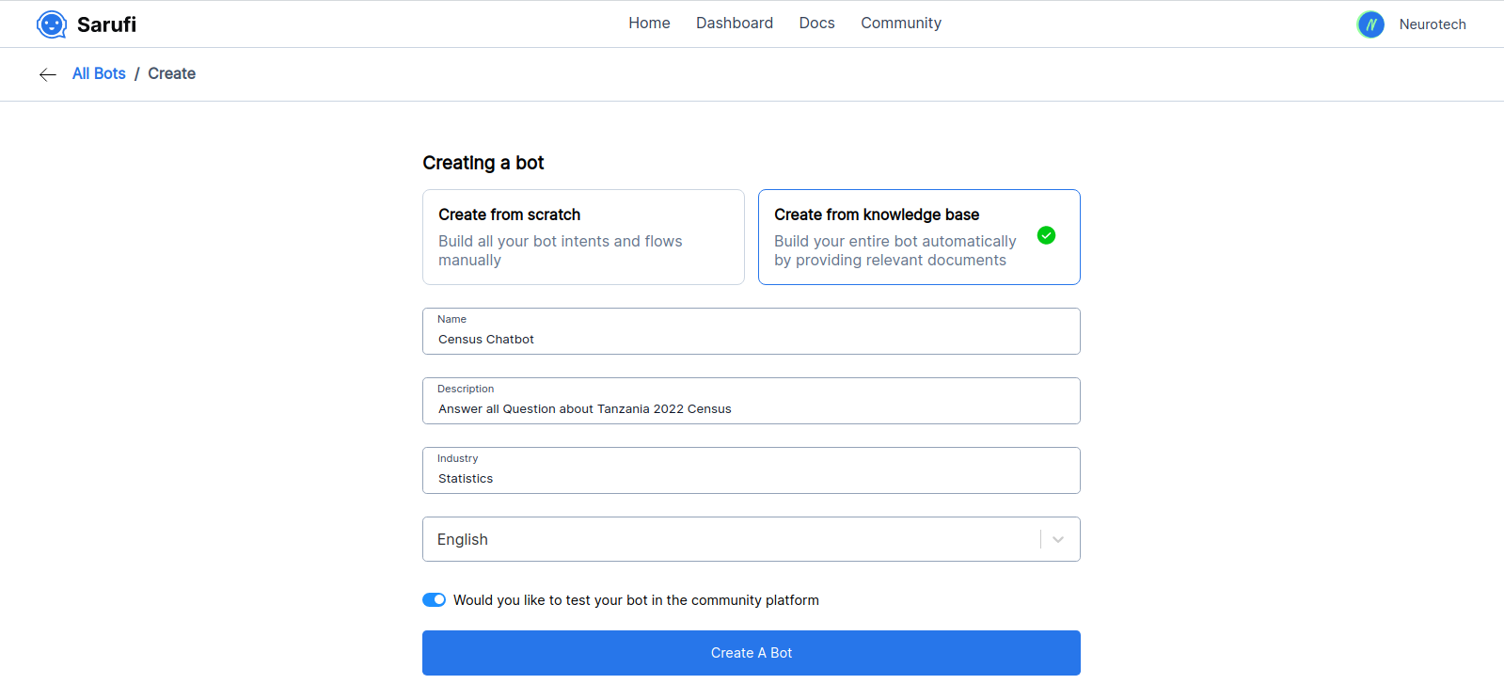Viewport: 1504px width, 700px height.
Task: Open the Neurotech profile avatar icon
Action: point(1370,24)
